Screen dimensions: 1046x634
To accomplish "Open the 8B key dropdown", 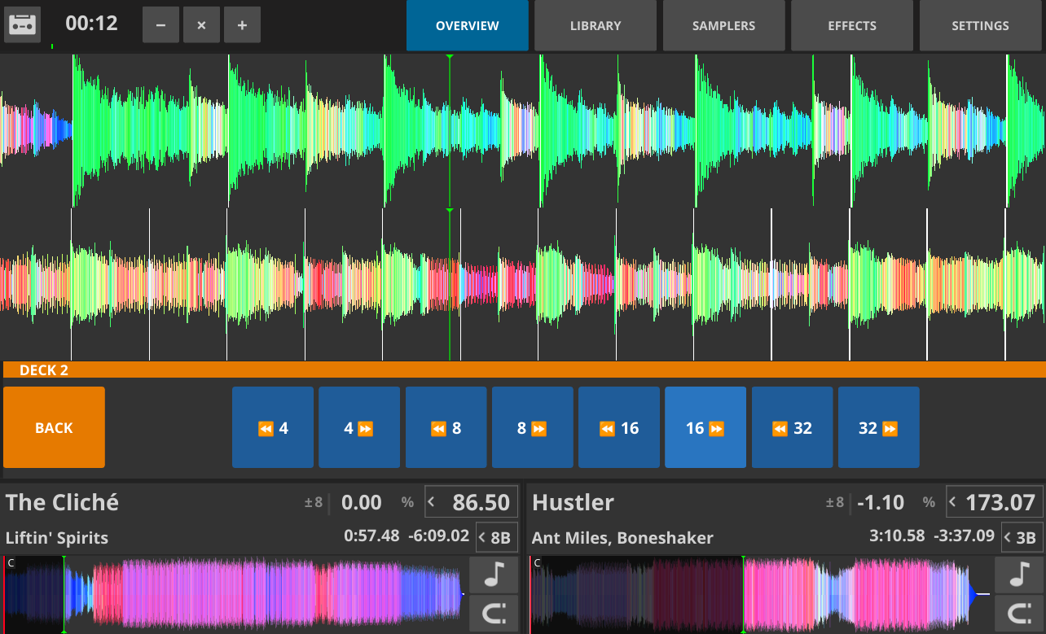I will [496, 537].
